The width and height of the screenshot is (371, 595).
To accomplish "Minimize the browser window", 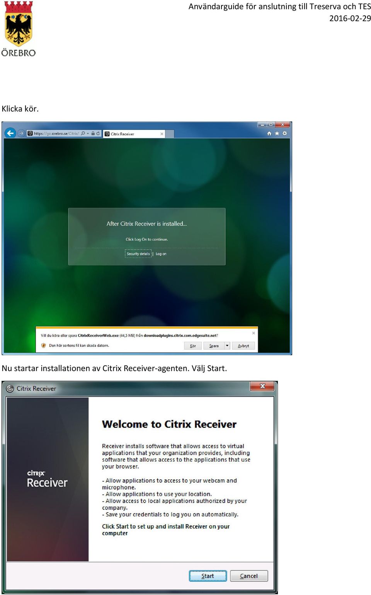I will [x=262, y=124].
